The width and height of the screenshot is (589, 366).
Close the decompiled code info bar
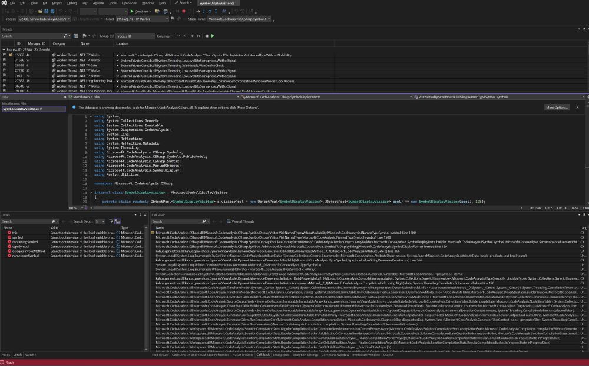577,107
